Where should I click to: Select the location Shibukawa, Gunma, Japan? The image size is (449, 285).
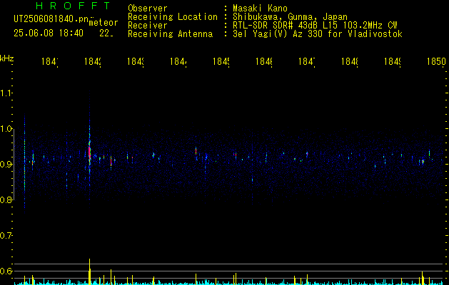tap(290, 17)
